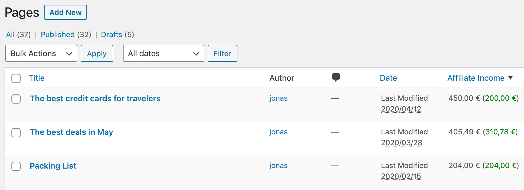The image size is (524, 190).
Task: Open The best credit cards for travelers
Action: [95, 98]
